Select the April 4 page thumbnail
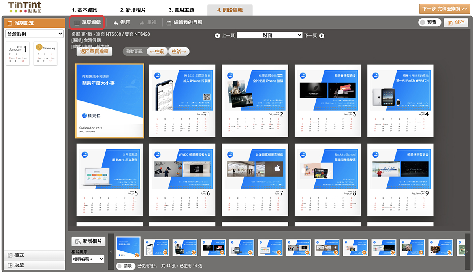 [x=401, y=101]
